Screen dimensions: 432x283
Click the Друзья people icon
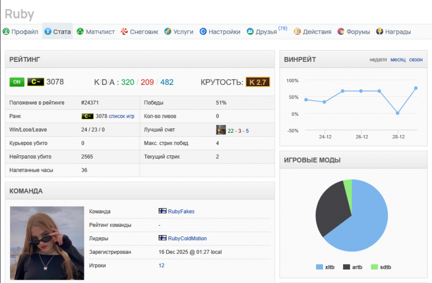point(250,32)
